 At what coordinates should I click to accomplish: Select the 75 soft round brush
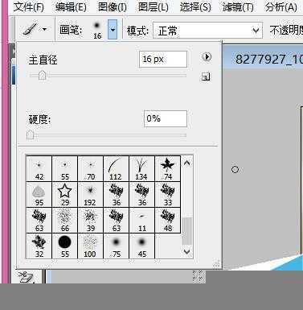click(x=117, y=246)
